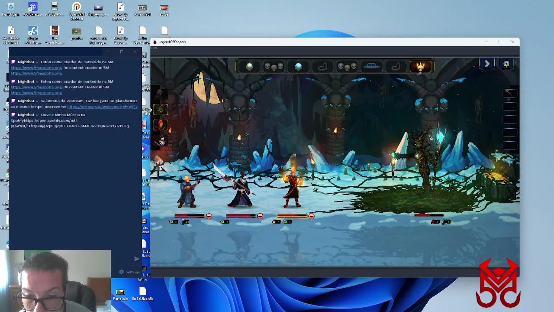
Task: Select the red fiery monster portrait
Action: coord(161,125)
